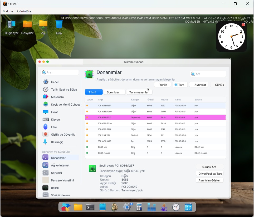This screenshot has height=217, width=254.
Task: Click the Çöp trash desktop icon
Action: 59,27
